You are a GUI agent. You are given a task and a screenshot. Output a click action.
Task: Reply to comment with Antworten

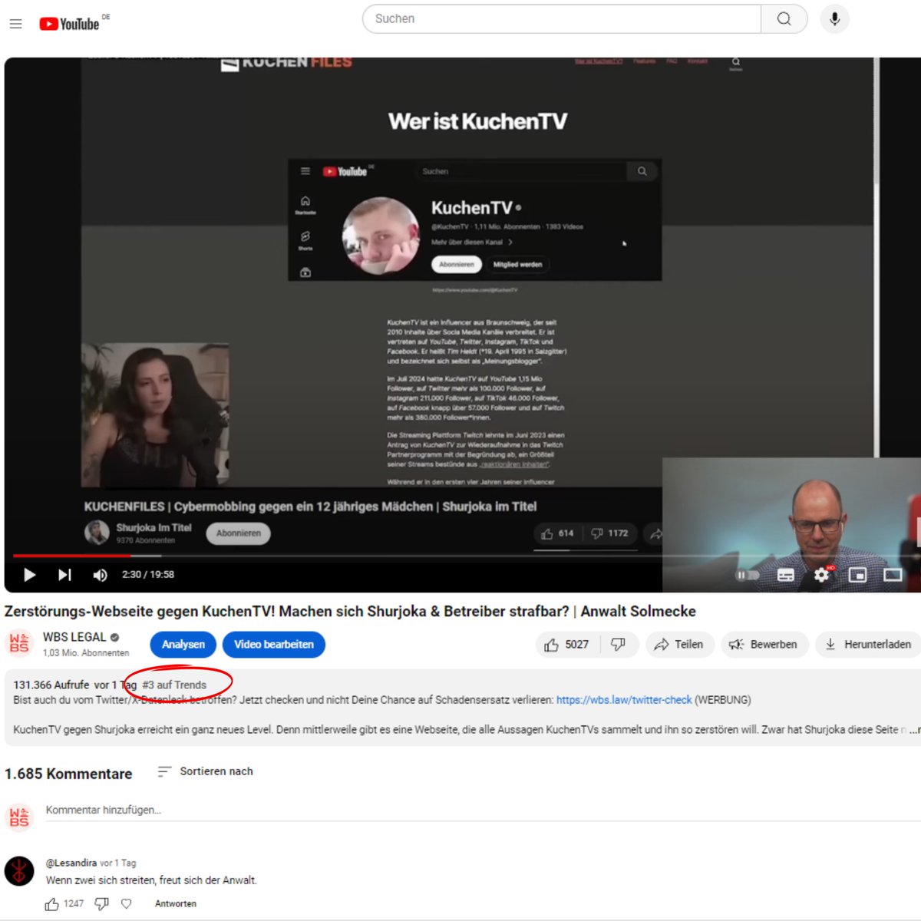coord(176,904)
